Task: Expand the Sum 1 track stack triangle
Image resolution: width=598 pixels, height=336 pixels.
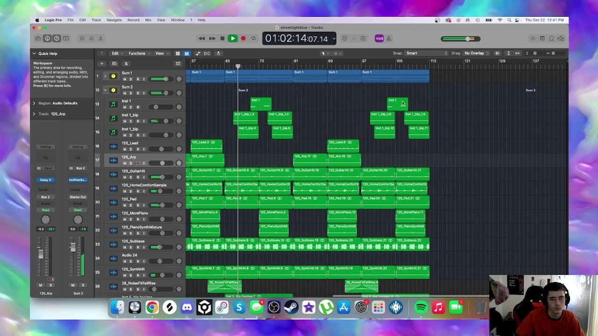Action: (105, 76)
